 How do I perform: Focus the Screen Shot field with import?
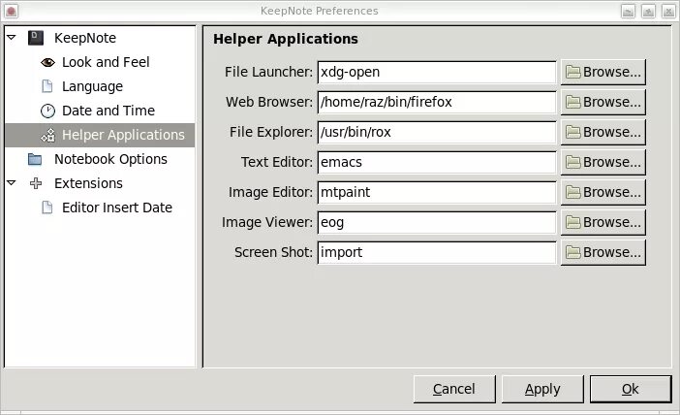pos(437,252)
